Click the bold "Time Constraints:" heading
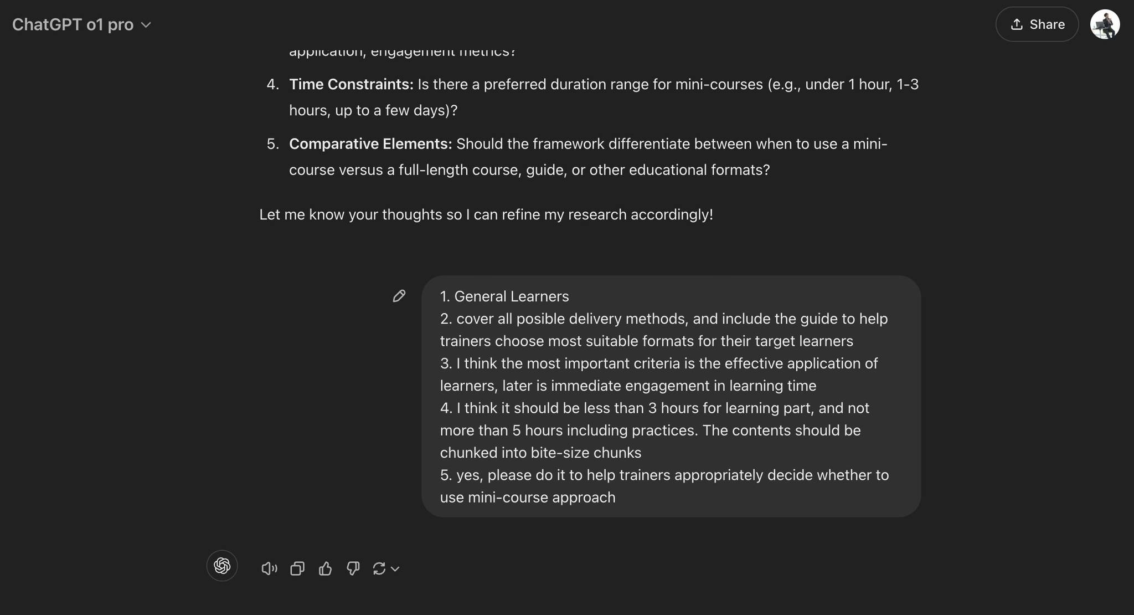 [351, 84]
